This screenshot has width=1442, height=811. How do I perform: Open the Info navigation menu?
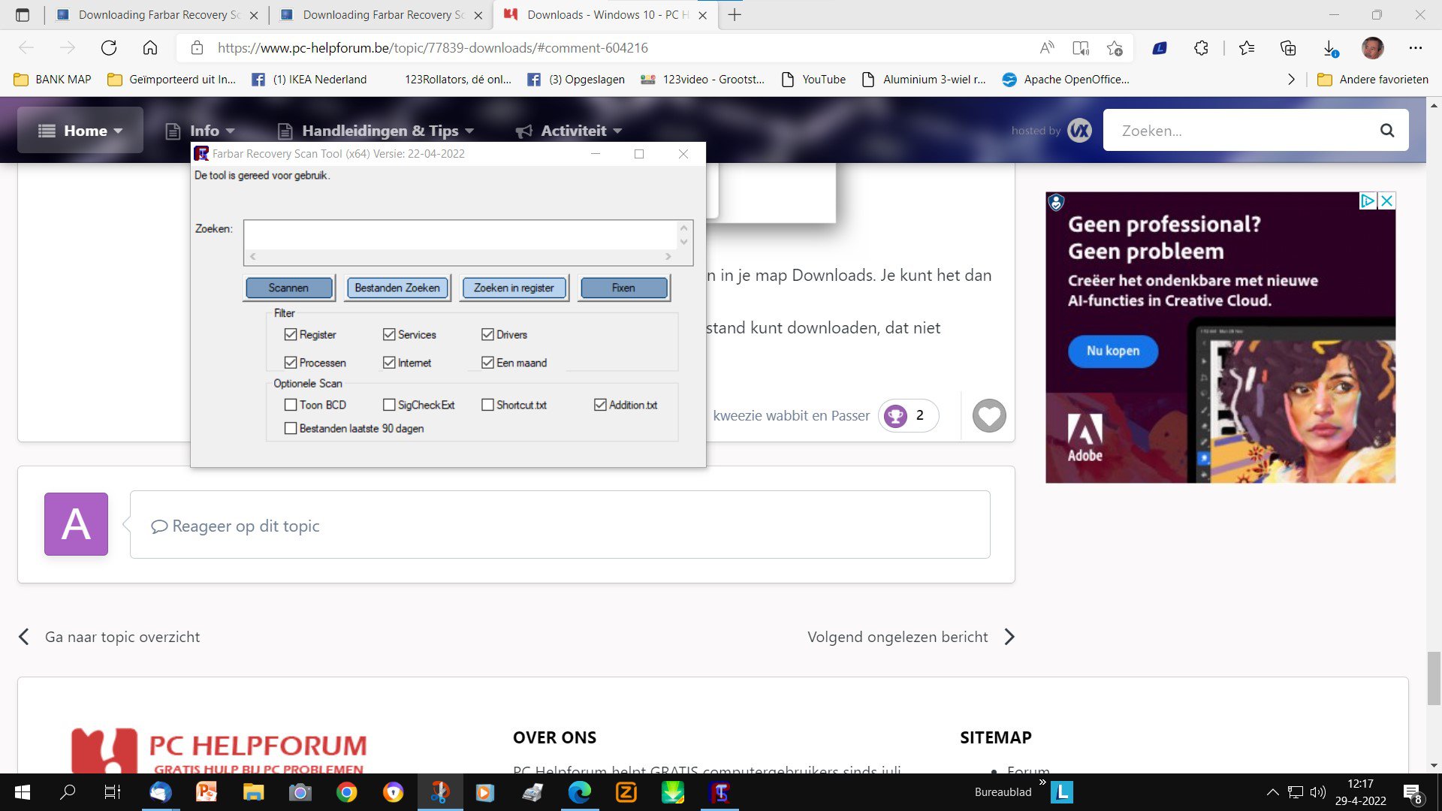200,131
